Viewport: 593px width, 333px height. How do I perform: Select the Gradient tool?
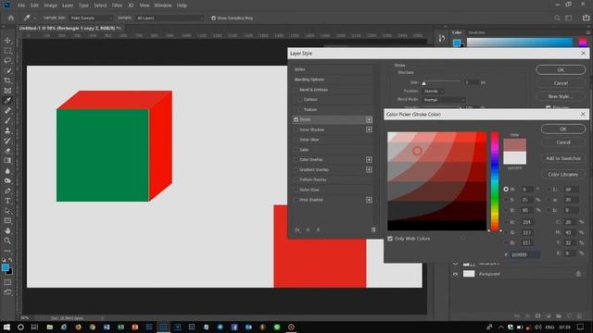7,160
